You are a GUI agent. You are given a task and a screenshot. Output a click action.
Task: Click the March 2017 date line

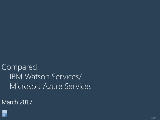[x=17, y=102]
